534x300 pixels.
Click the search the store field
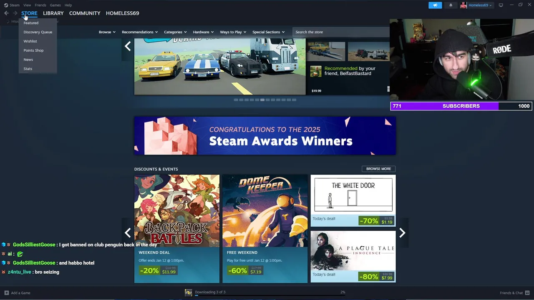(x=341, y=32)
